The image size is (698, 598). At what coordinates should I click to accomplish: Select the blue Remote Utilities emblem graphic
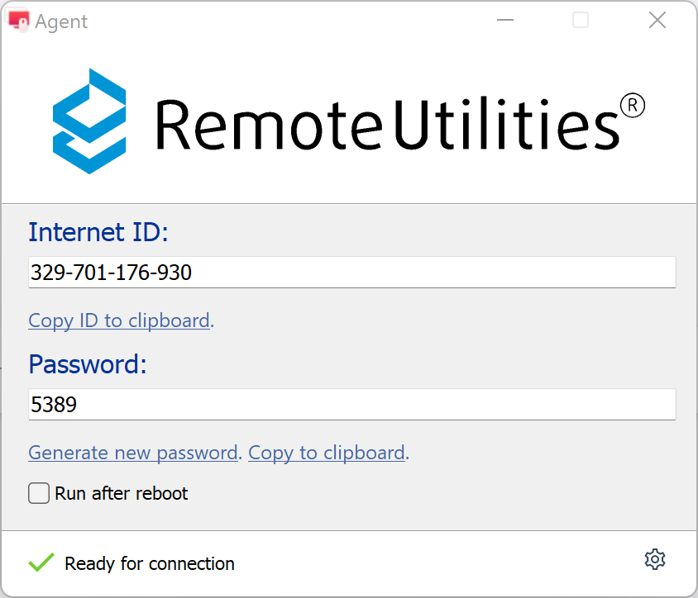coord(88,119)
